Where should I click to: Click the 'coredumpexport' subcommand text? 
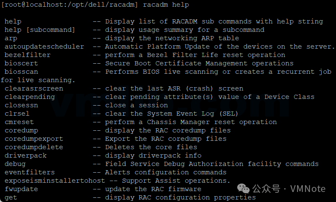(x=34, y=139)
